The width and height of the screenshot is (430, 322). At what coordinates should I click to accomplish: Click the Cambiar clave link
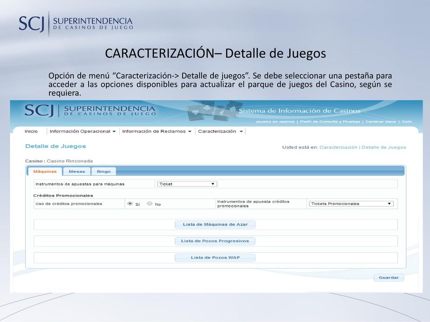(380, 122)
